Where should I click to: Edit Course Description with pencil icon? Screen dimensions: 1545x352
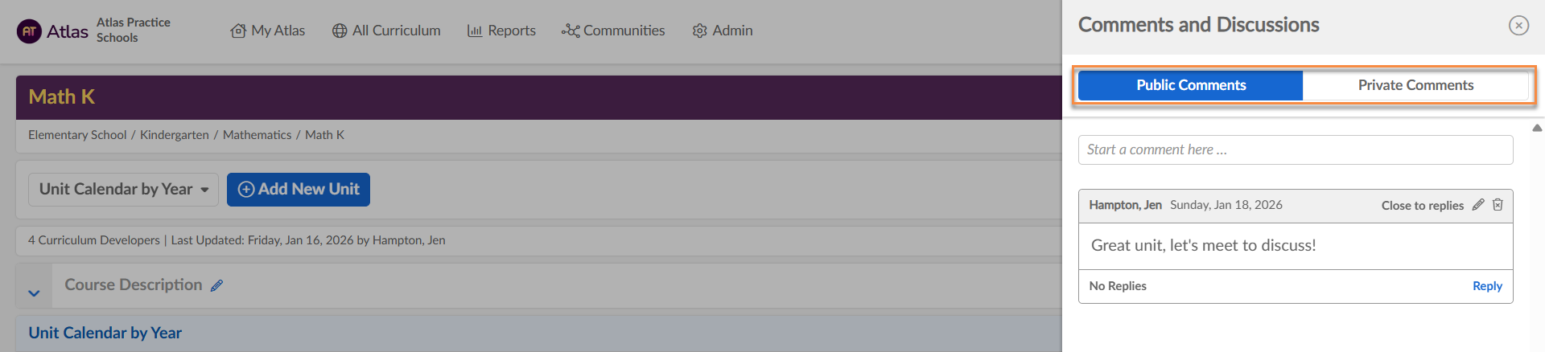pos(216,285)
